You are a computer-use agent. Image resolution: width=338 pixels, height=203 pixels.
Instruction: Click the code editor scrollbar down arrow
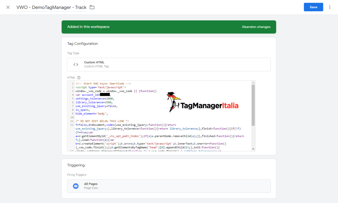tap(253, 149)
